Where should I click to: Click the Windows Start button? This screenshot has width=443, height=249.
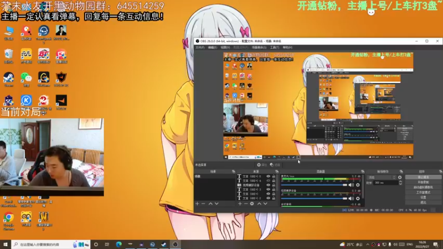tap(5, 244)
